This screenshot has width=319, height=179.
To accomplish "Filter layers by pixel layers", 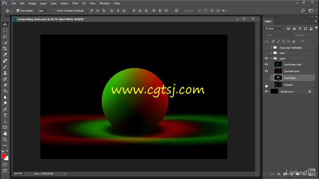I will 288,29.
